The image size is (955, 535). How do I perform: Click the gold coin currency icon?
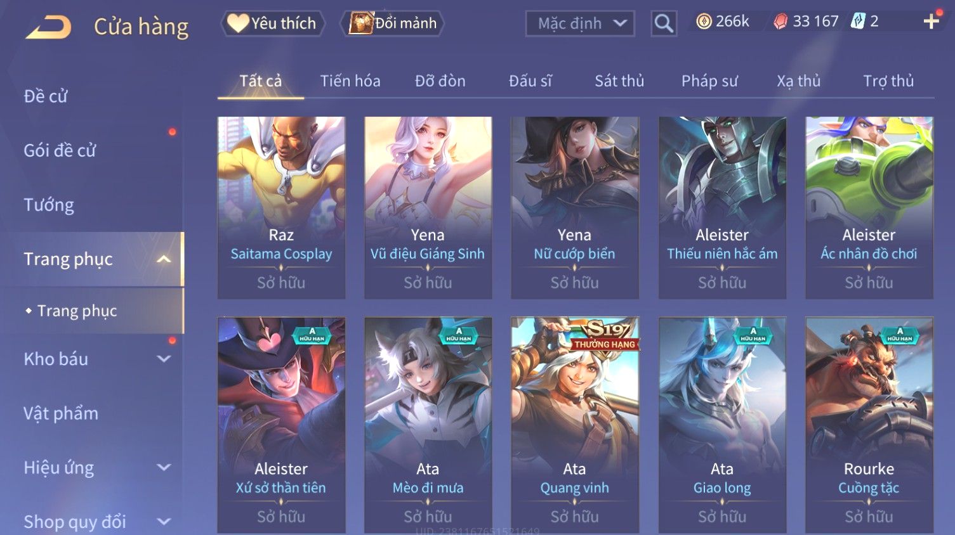point(704,22)
